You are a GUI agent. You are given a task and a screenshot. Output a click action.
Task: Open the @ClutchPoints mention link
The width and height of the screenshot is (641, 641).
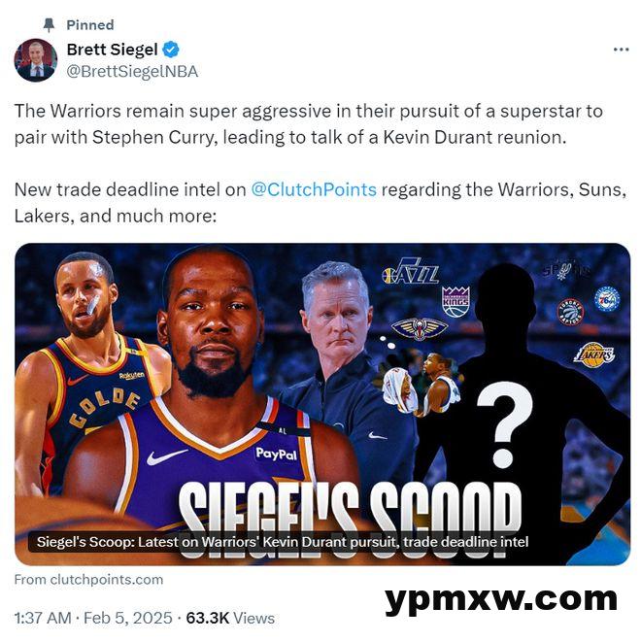(314, 189)
